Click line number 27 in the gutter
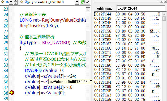The width and height of the screenshot is (167, 101). tap(6, 31)
